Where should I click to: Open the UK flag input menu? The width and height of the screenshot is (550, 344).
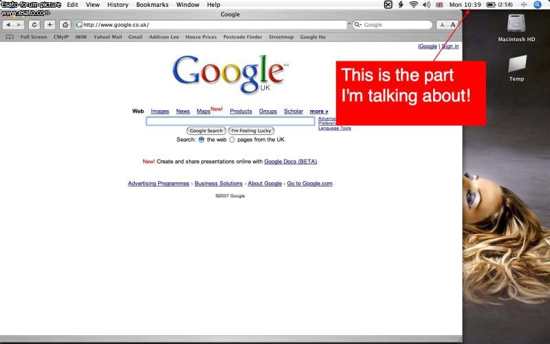pyautogui.click(x=439, y=5)
